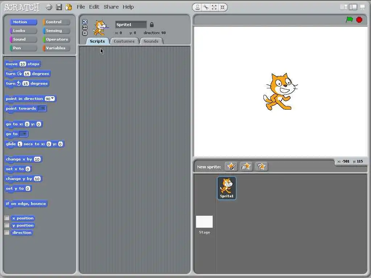
Task: Click the red stop sign button
Action: coord(359,20)
